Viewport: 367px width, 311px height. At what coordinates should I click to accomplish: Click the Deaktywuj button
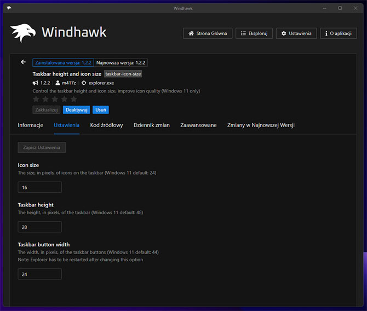(76, 110)
